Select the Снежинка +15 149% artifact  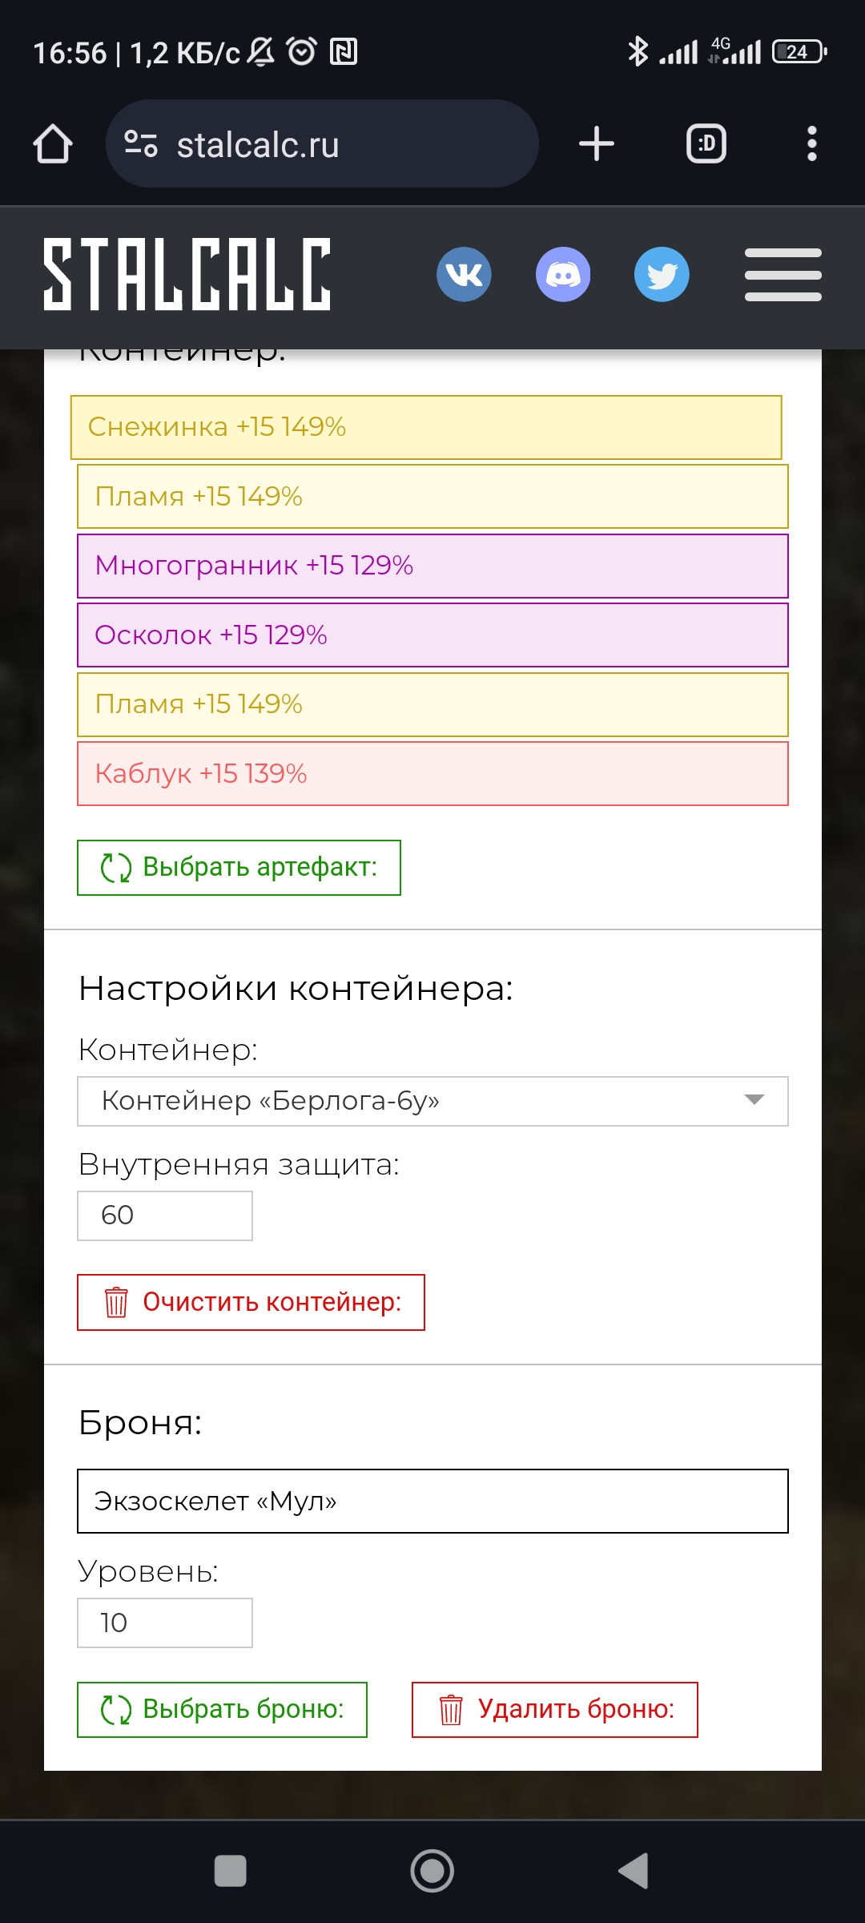pyautogui.click(x=426, y=427)
